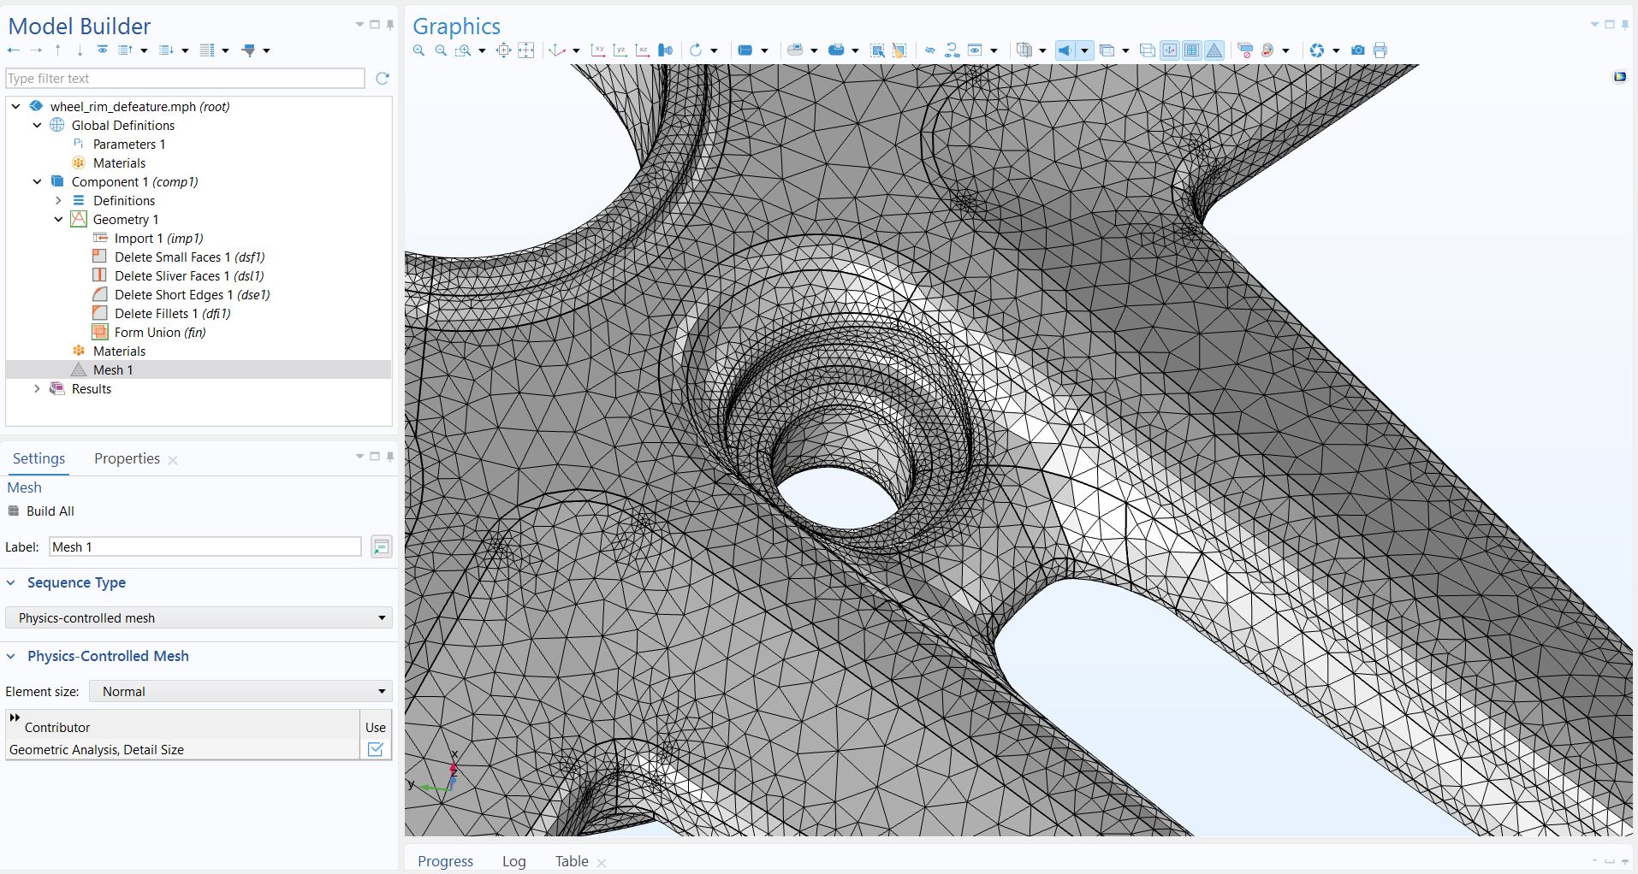The width and height of the screenshot is (1638, 874).
Task: Select the Import 1 (imp1) node
Action: [x=158, y=239]
